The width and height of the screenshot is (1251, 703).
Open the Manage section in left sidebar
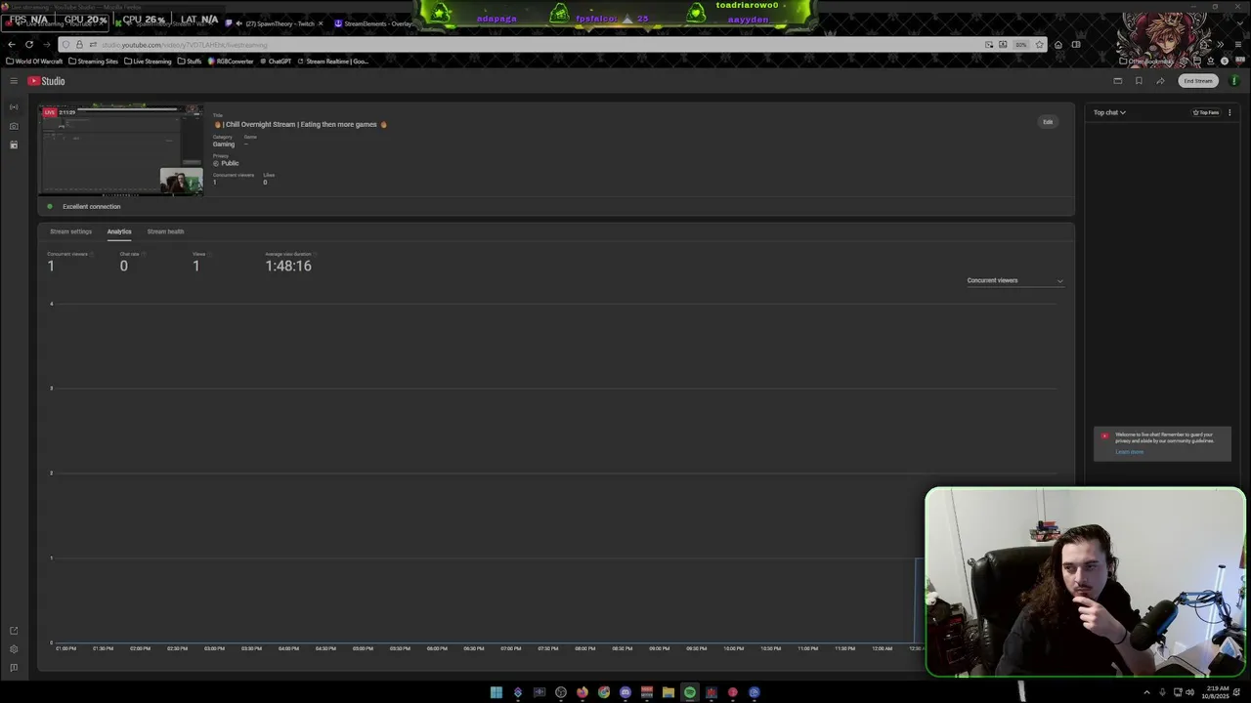point(14,145)
